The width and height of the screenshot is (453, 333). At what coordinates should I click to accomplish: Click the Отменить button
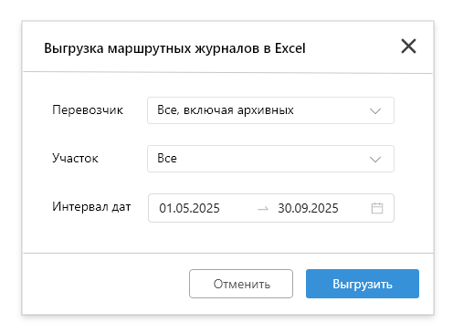[241, 284]
